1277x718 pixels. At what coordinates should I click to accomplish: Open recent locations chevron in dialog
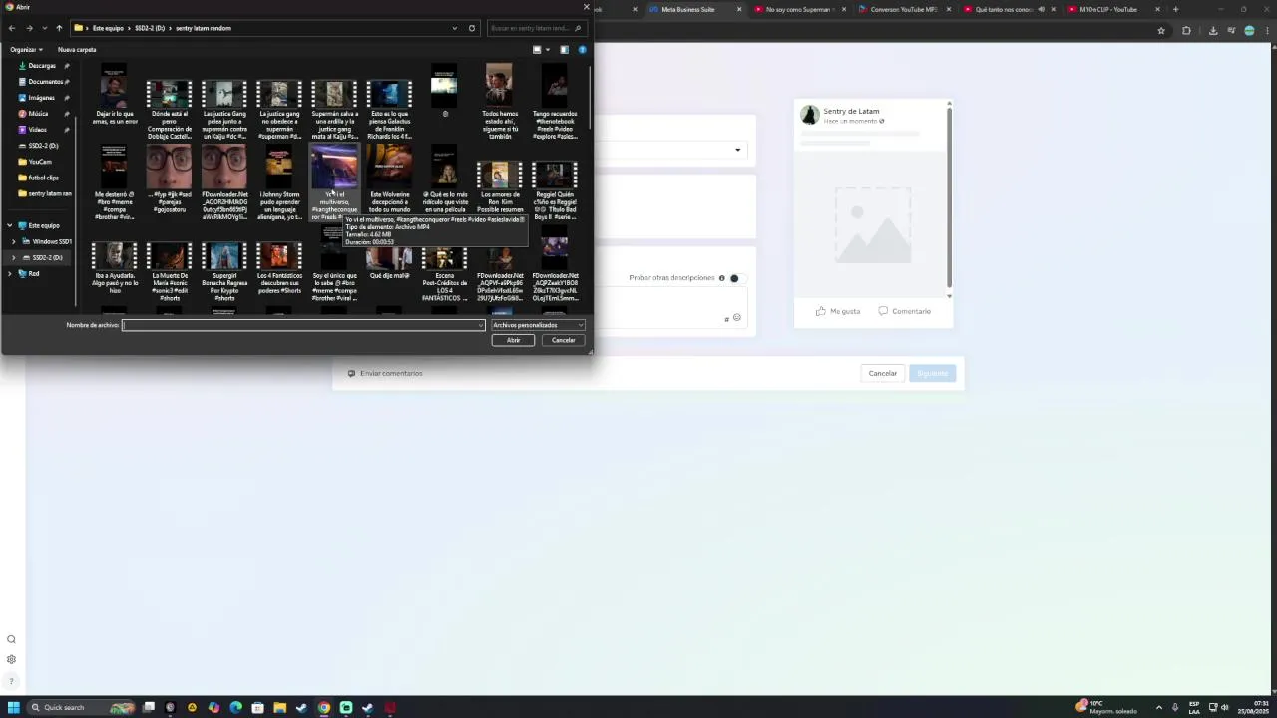(x=44, y=28)
